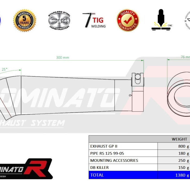This screenshot has width=190, height=190.
Task: Click the 76 mm diameter dimension label
Action: [x=185, y=57]
